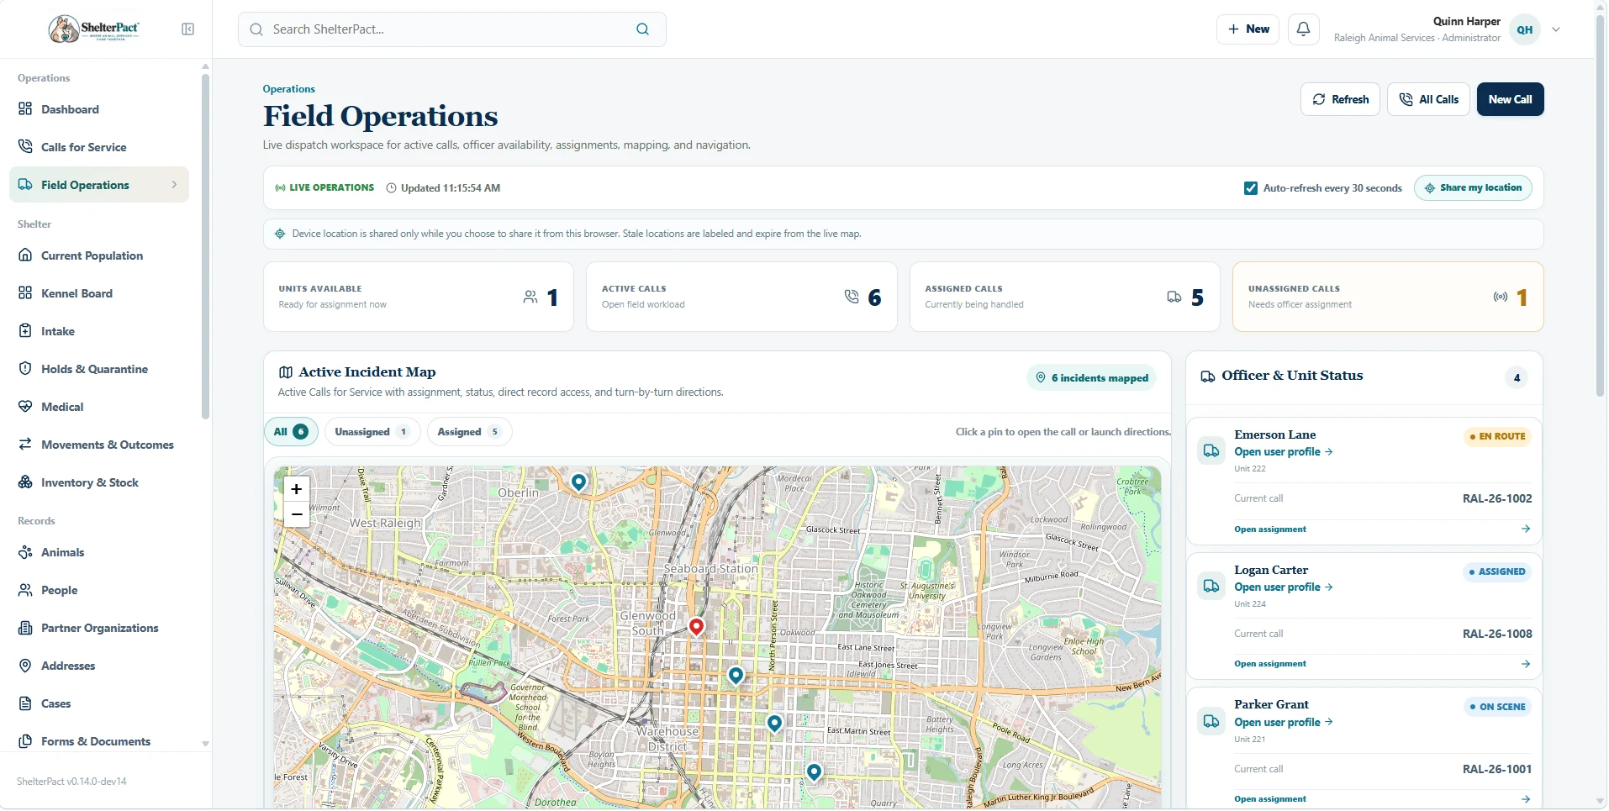Go to Calls for Service

click(99, 147)
